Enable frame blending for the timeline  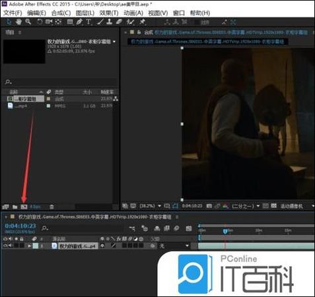(166, 228)
